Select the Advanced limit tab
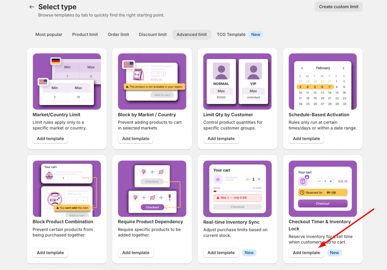This screenshot has height=270, width=387. (x=192, y=34)
